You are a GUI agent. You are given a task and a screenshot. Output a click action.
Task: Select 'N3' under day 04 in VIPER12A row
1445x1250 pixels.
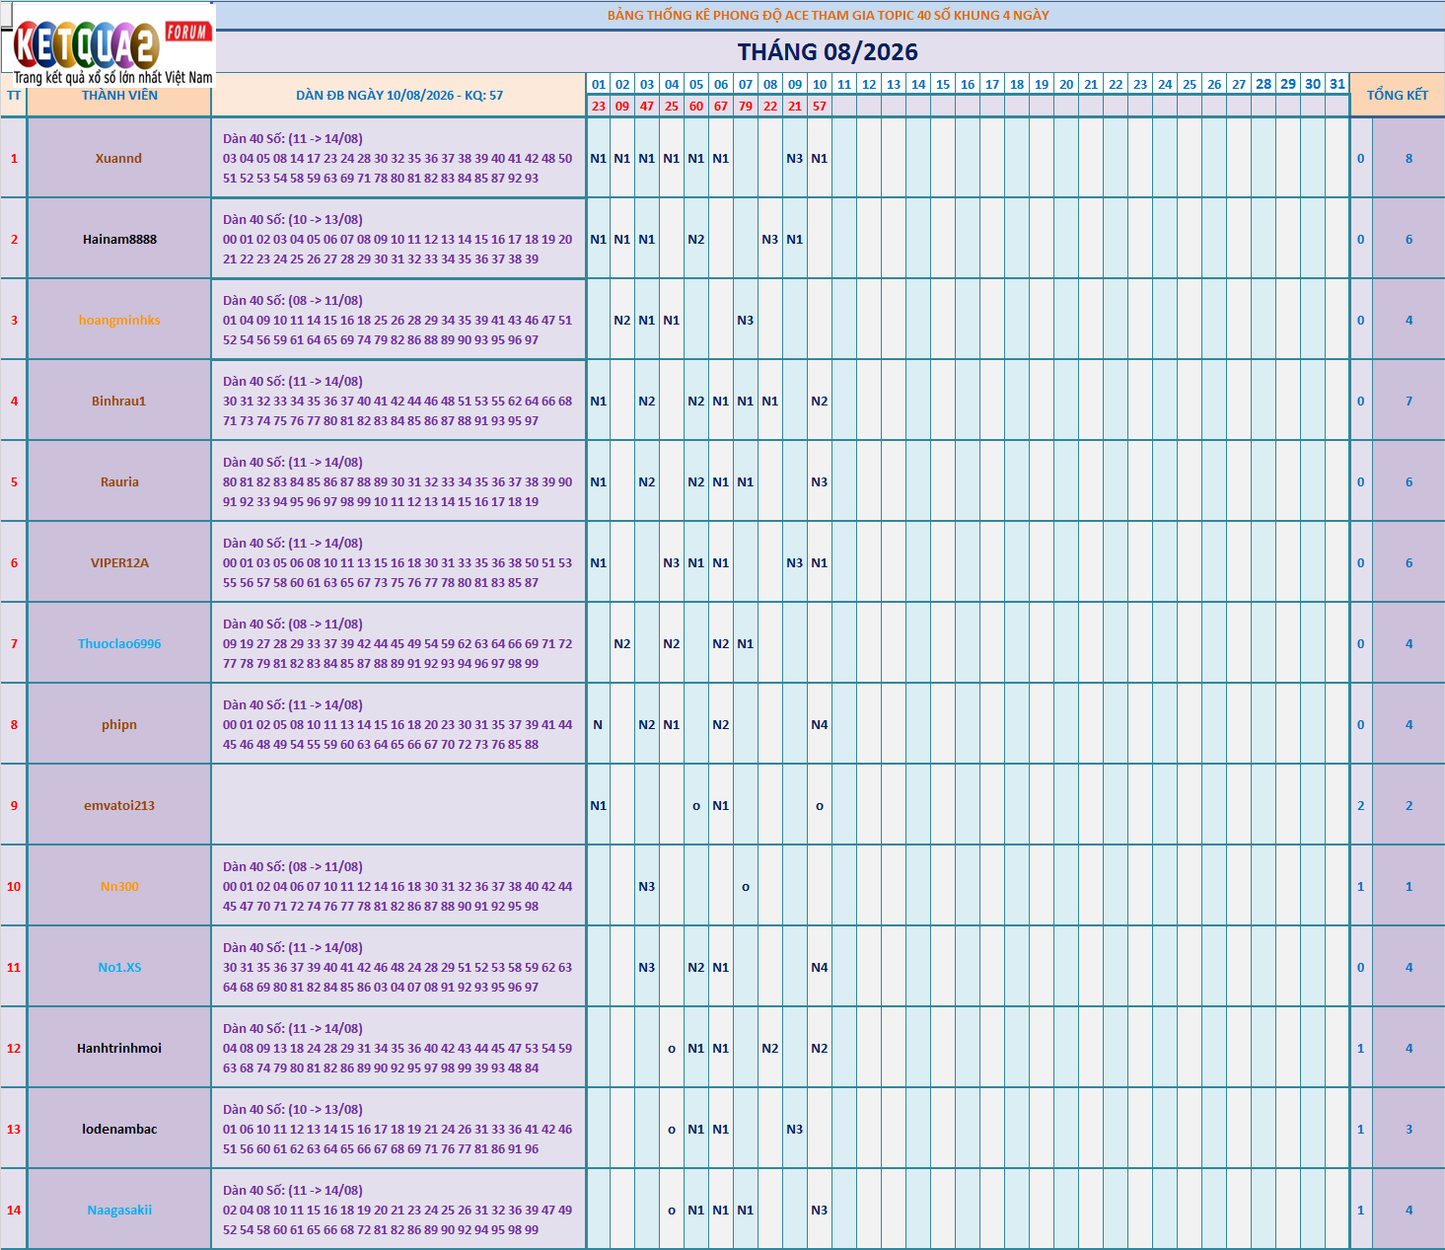[672, 563]
